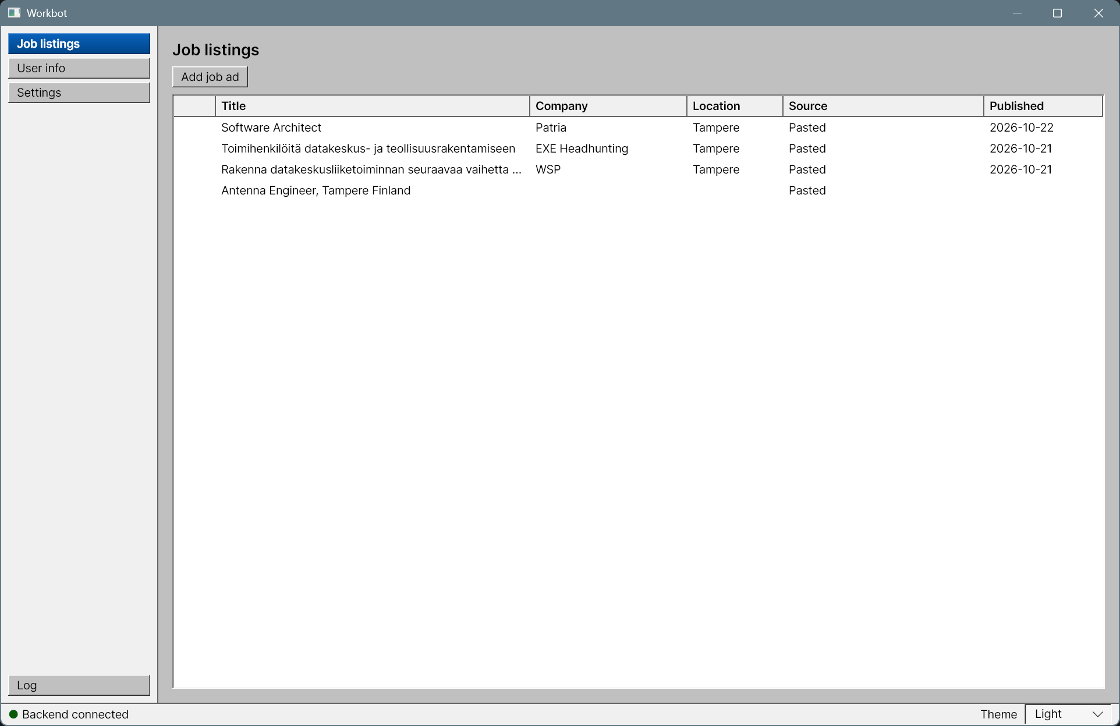Select Antenna Engineer, Tampere Finland row

click(638, 190)
